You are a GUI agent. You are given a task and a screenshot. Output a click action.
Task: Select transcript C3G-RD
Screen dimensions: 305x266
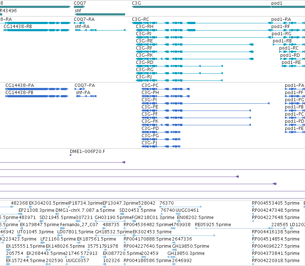click(x=144, y=62)
